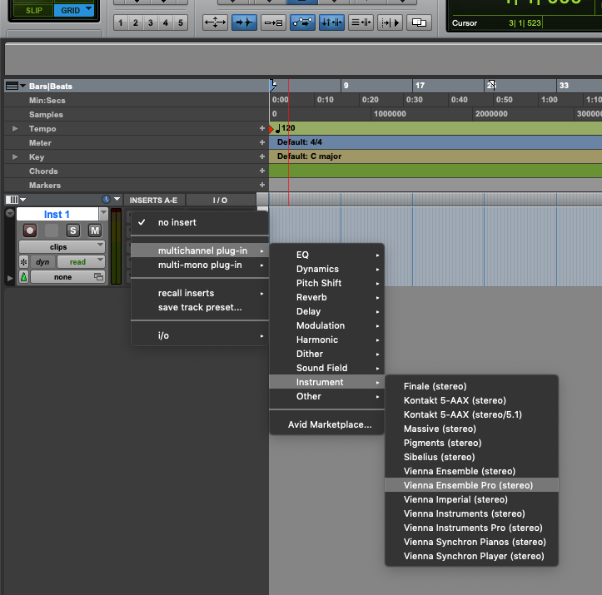The width and height of the screenshot is (602, 595).
Task: Click the green elastic audio plug-in icon
Action: (23, 276)
